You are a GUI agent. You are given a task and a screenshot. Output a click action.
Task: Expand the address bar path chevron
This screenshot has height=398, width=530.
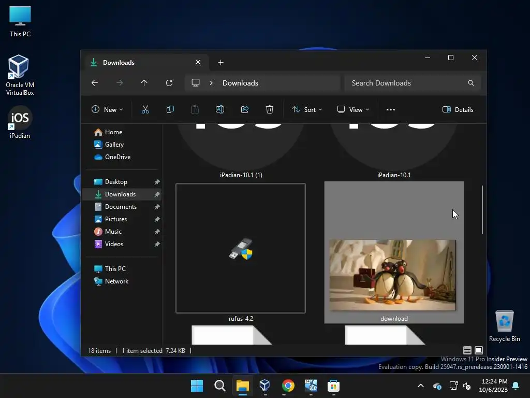211,83
